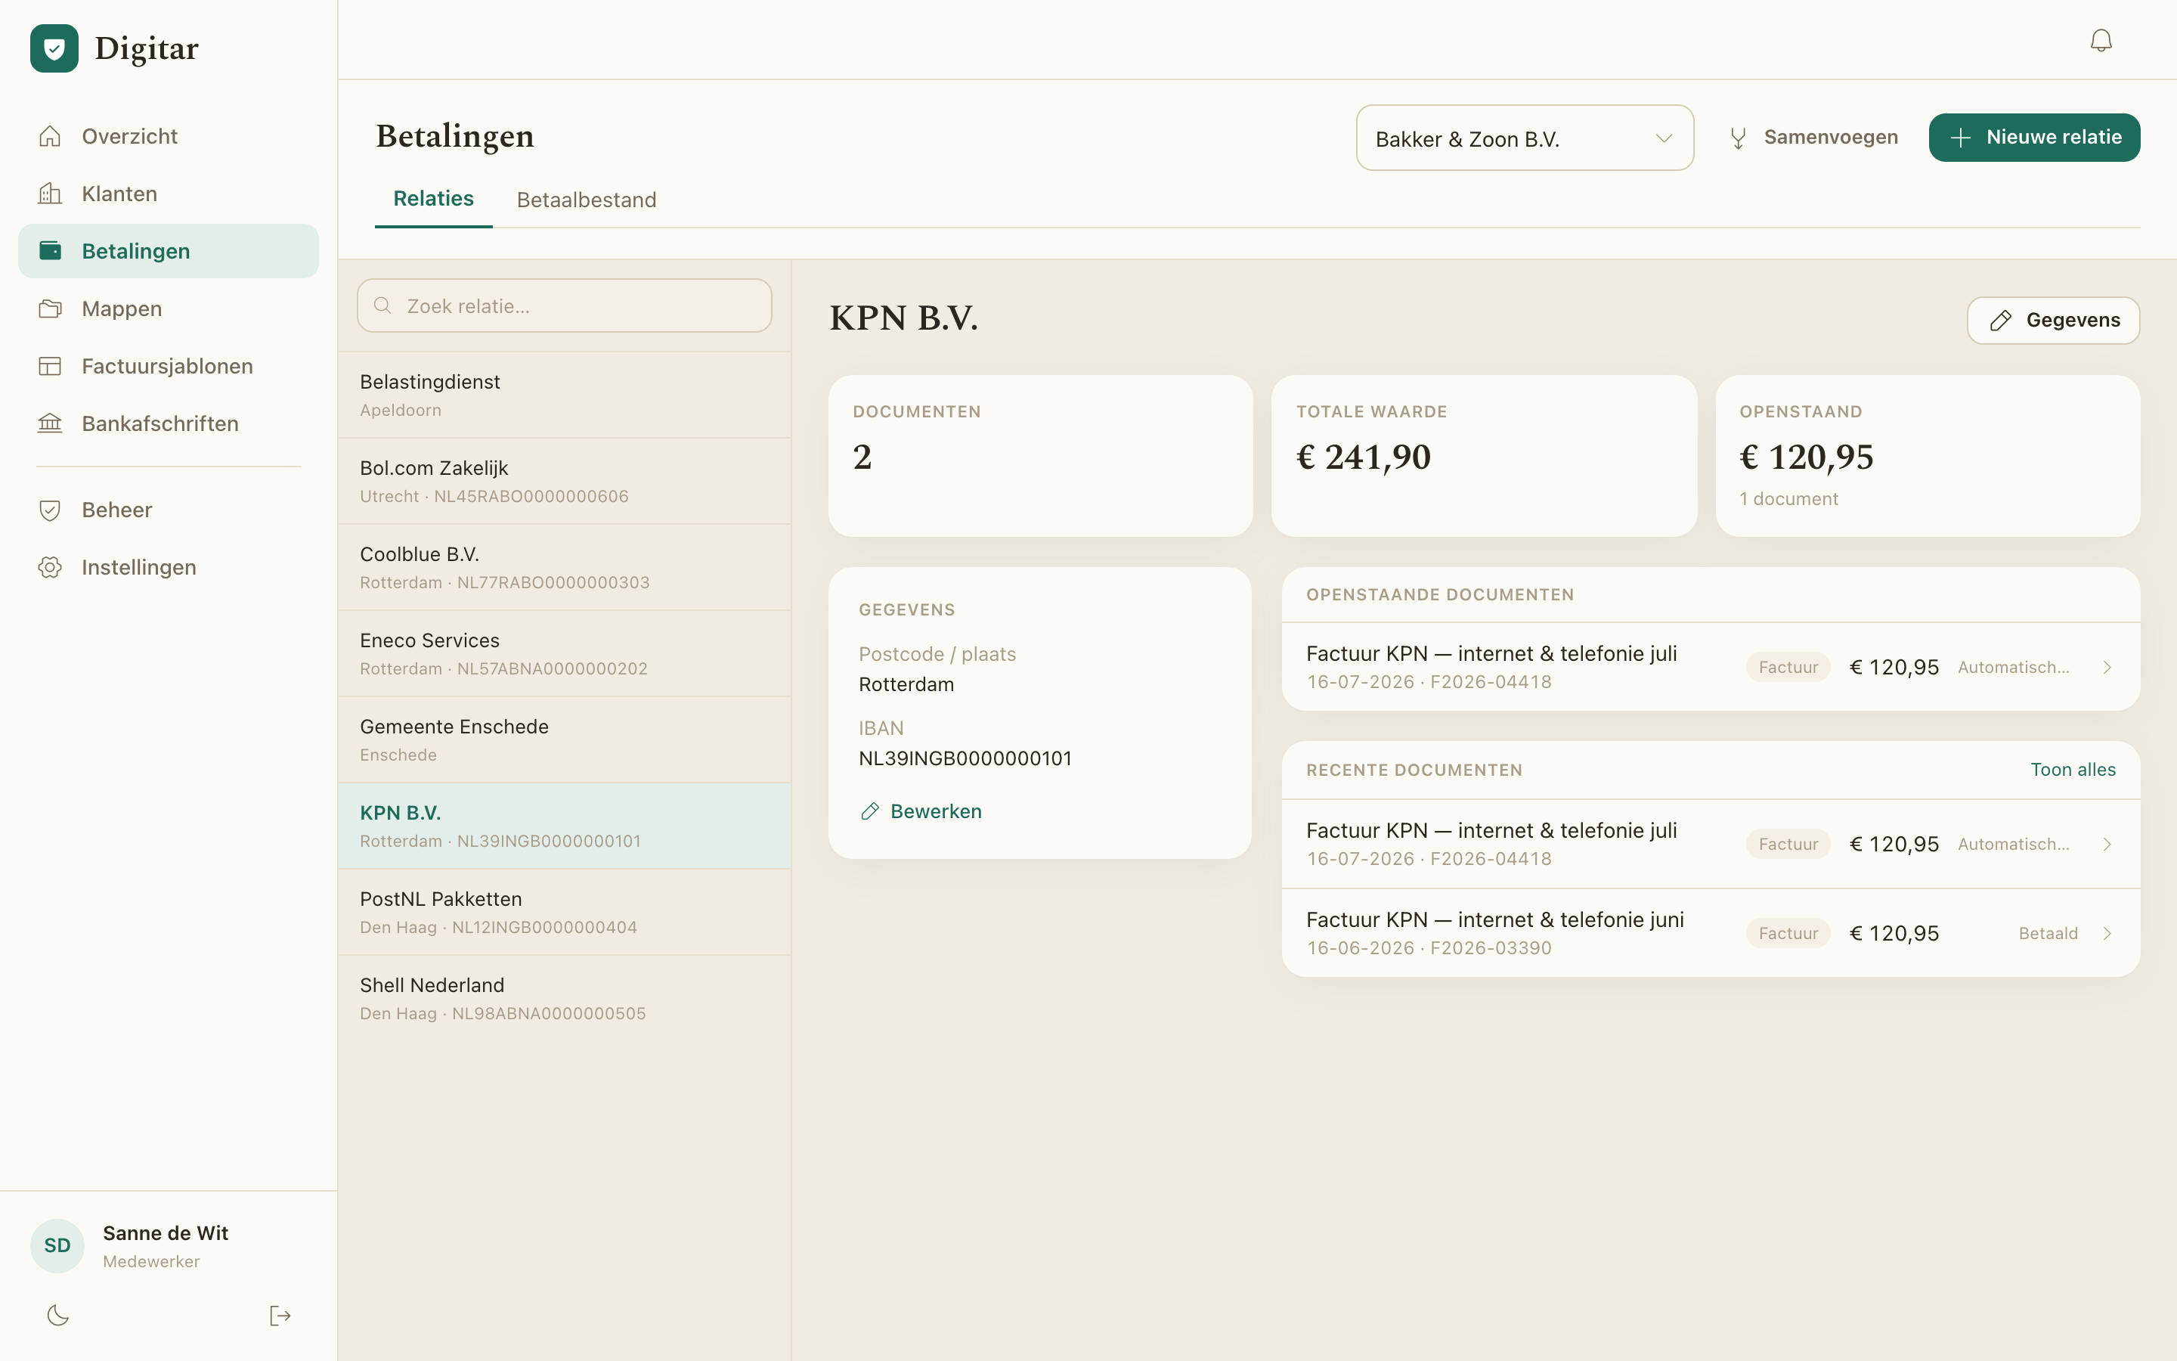Click the Mappen folder icon
The image size is (2177, 1361).
pos(51,308)
